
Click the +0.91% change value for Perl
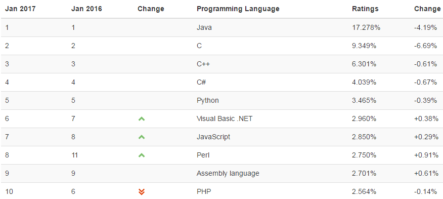pyautogui.click(x=426, y=155)
